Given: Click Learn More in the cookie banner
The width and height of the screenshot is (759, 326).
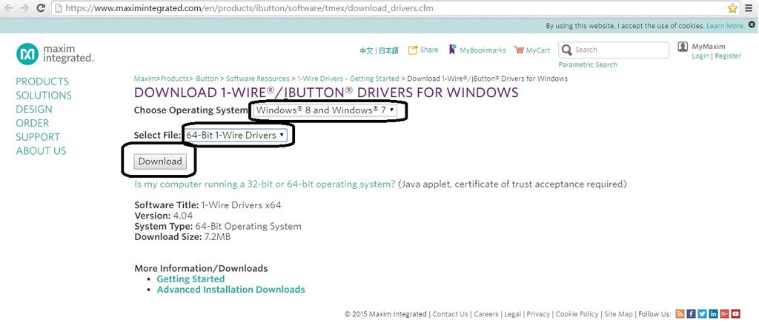Looking at the screenshot, I should tap(725, 26).
